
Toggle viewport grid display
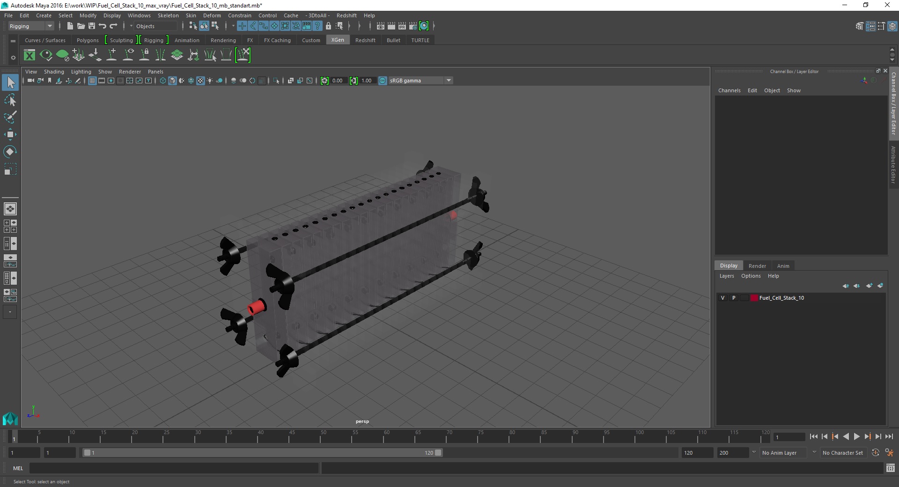[92, 81]
